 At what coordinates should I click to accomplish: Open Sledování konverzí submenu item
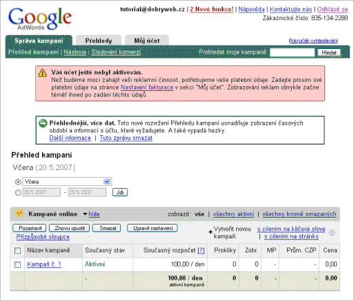116,52
